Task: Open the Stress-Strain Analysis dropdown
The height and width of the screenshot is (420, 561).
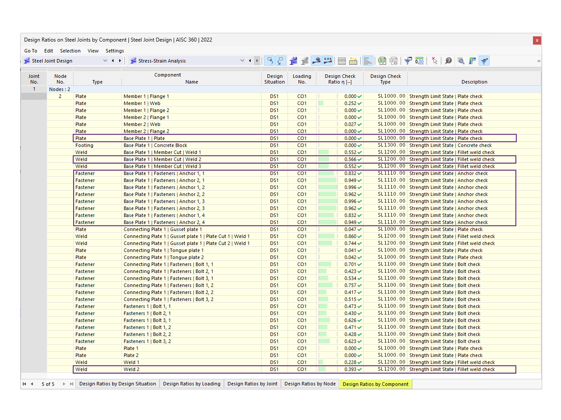Action: (x=242, y=60)
